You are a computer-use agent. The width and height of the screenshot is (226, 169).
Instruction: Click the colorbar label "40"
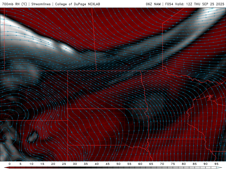tap(97, 164)
